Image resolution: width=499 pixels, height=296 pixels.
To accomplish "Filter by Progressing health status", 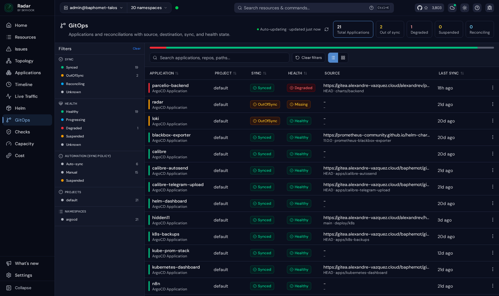I will click(x=99, y=120).
